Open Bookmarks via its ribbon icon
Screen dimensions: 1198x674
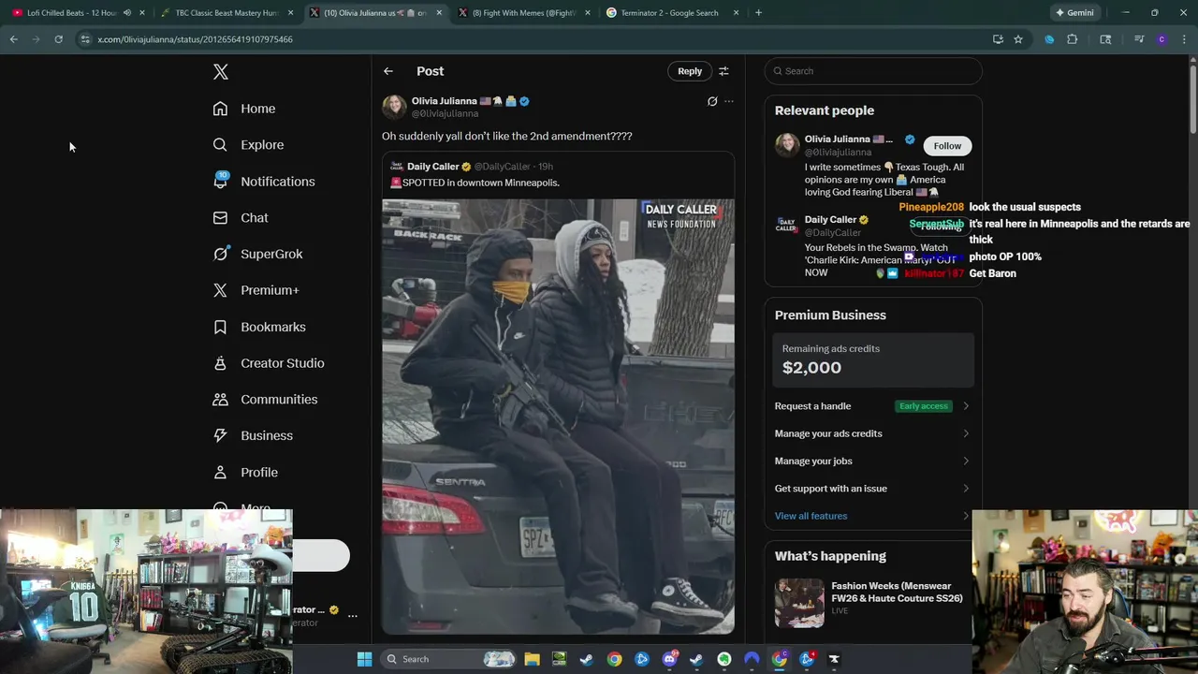220,327
